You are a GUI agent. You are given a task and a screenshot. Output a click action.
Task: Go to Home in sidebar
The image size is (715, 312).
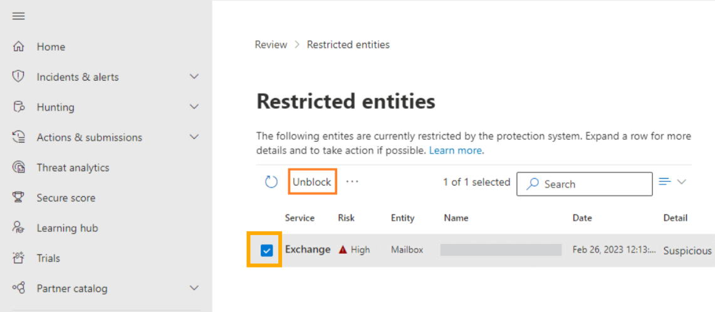pos(51,47)
